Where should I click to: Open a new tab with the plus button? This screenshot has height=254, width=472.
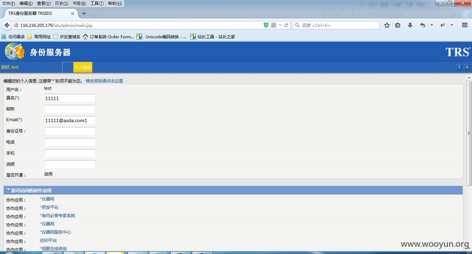84,13
